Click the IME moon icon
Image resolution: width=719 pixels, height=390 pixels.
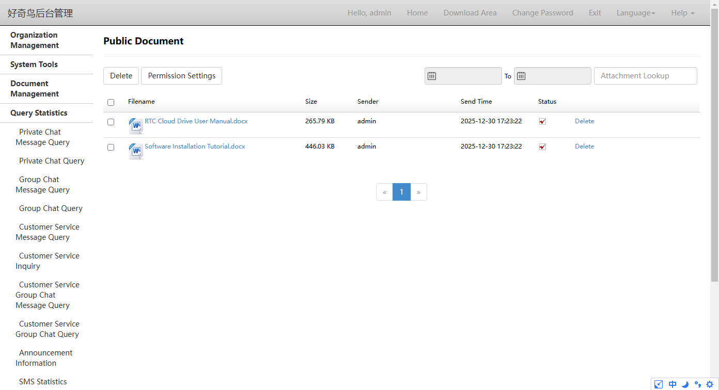coord(685,384)
